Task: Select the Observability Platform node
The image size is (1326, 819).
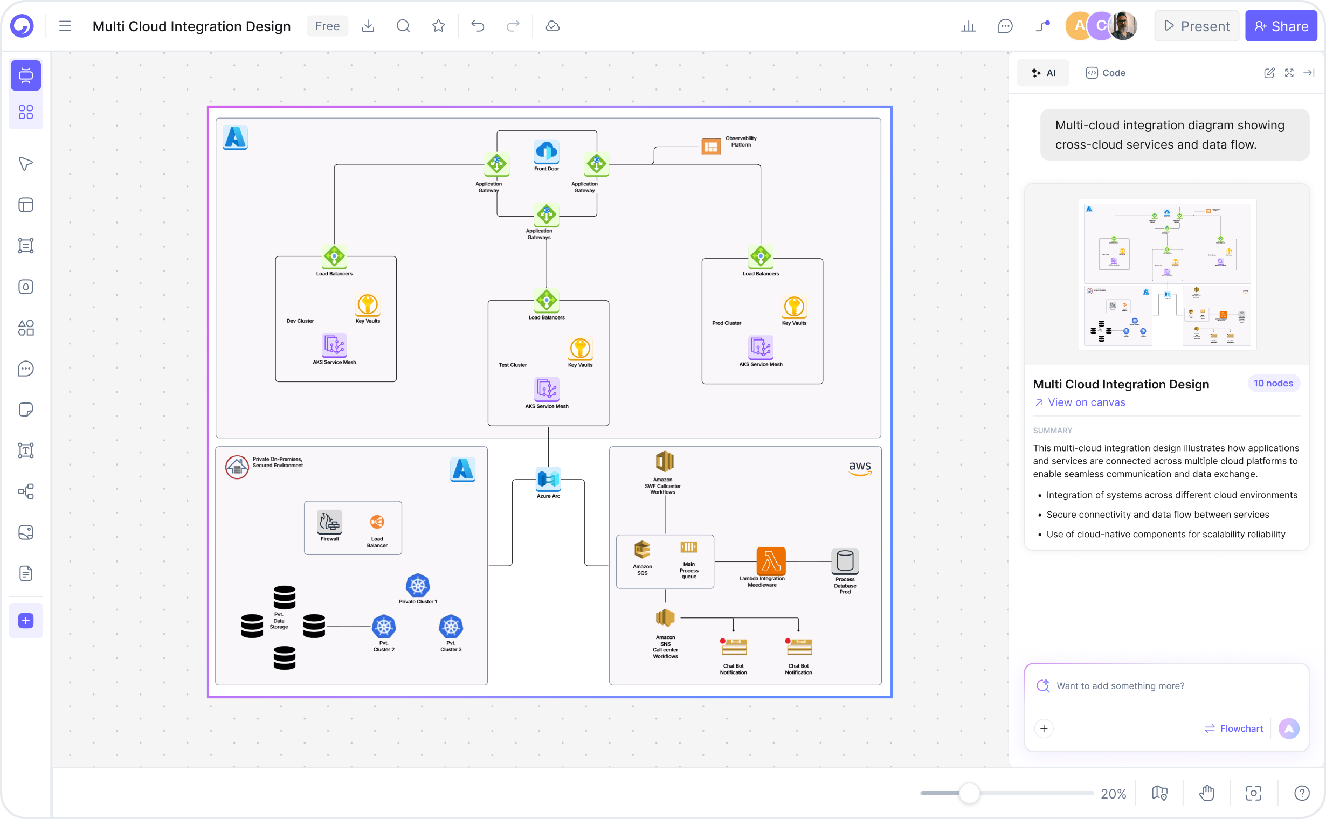Action: pos(728,144)
